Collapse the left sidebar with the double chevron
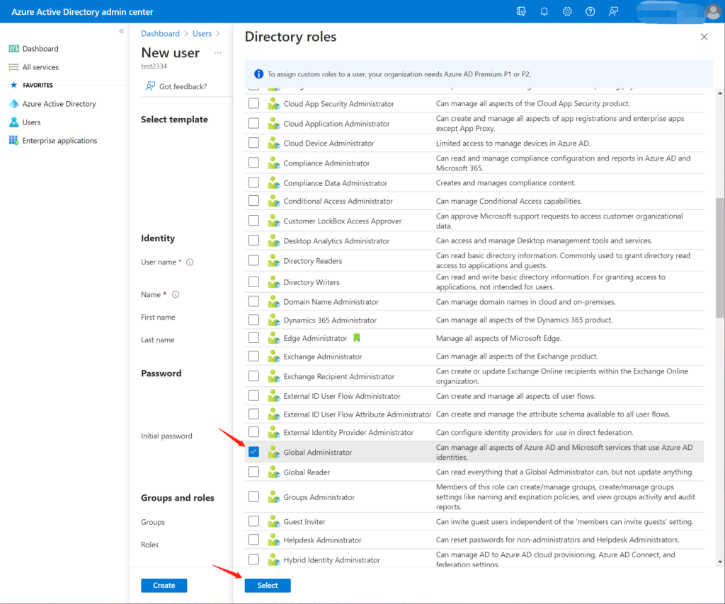Viewport: 725px width, 604px height. coord(122,31)
